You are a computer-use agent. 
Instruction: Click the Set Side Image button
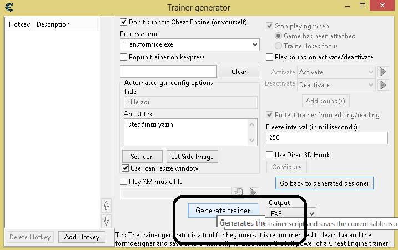[192, 157]
